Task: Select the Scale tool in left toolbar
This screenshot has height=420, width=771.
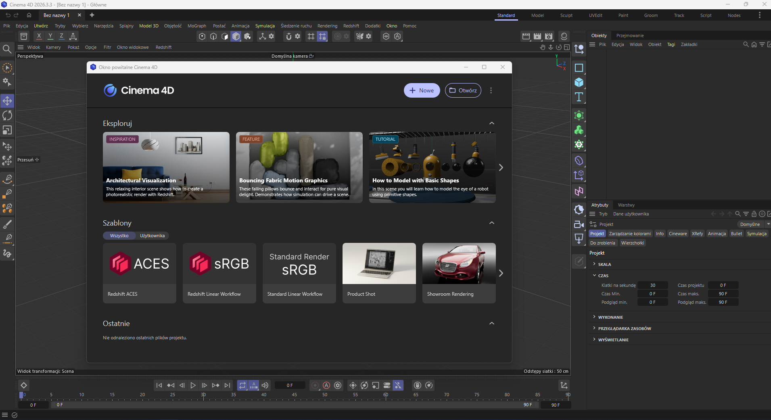Action: click(7, 130)
